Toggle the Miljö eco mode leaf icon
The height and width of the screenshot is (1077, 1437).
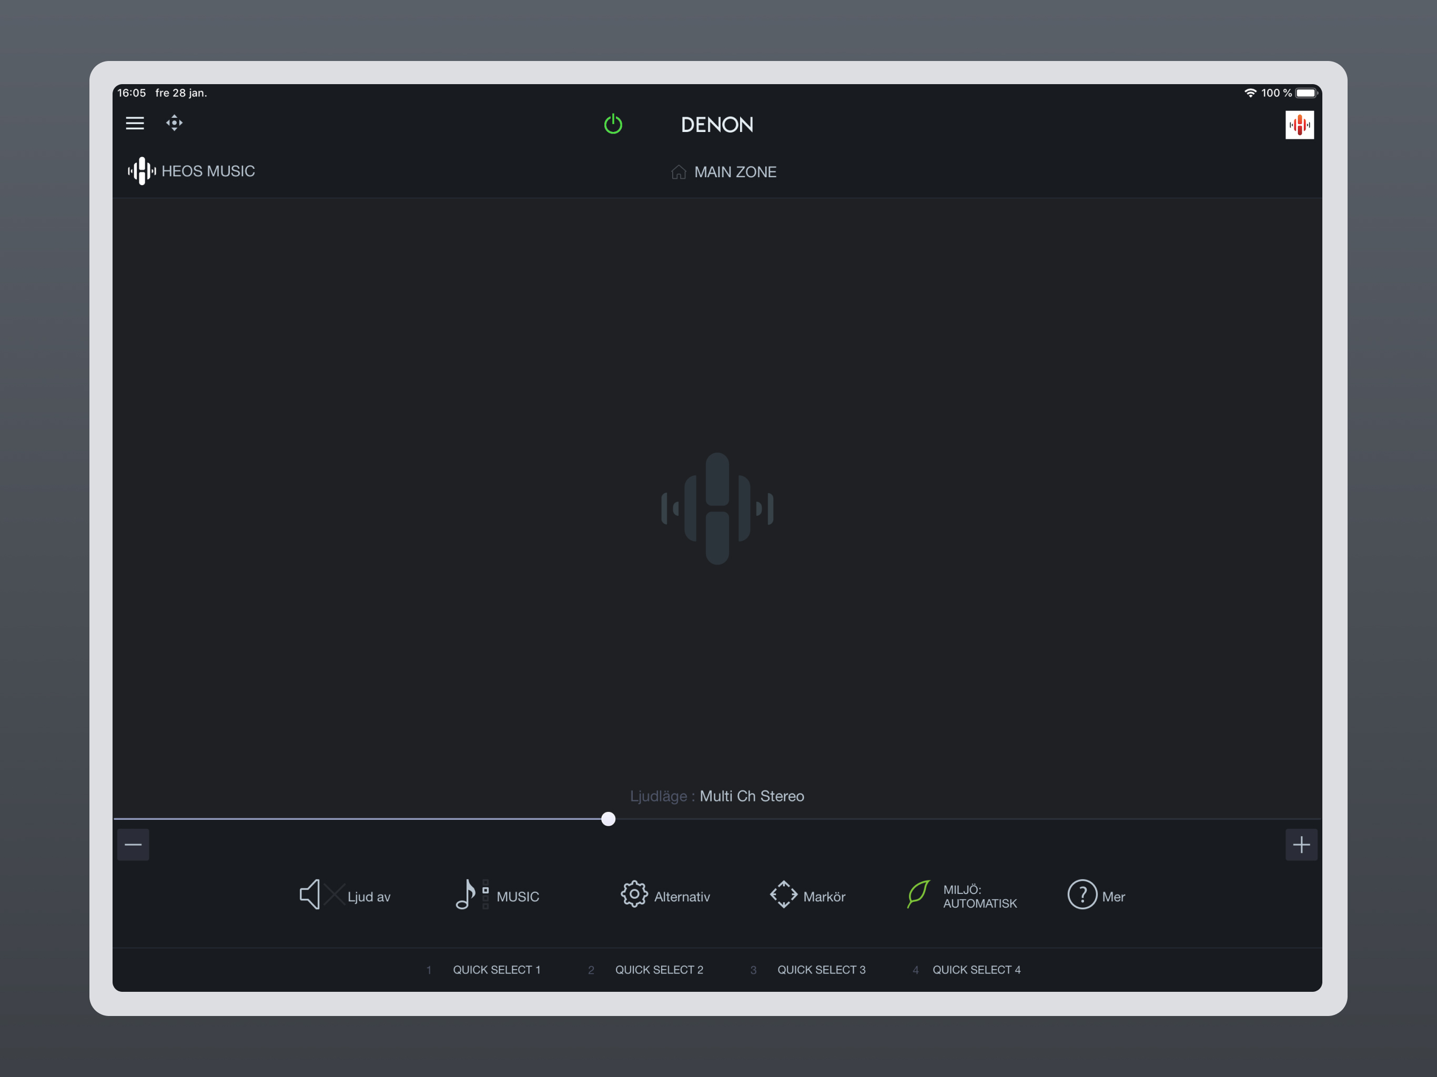(918, 895)
